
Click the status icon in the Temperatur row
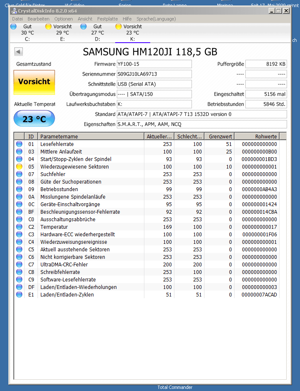point(19,227)
